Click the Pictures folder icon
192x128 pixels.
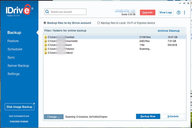pos(46,49)
